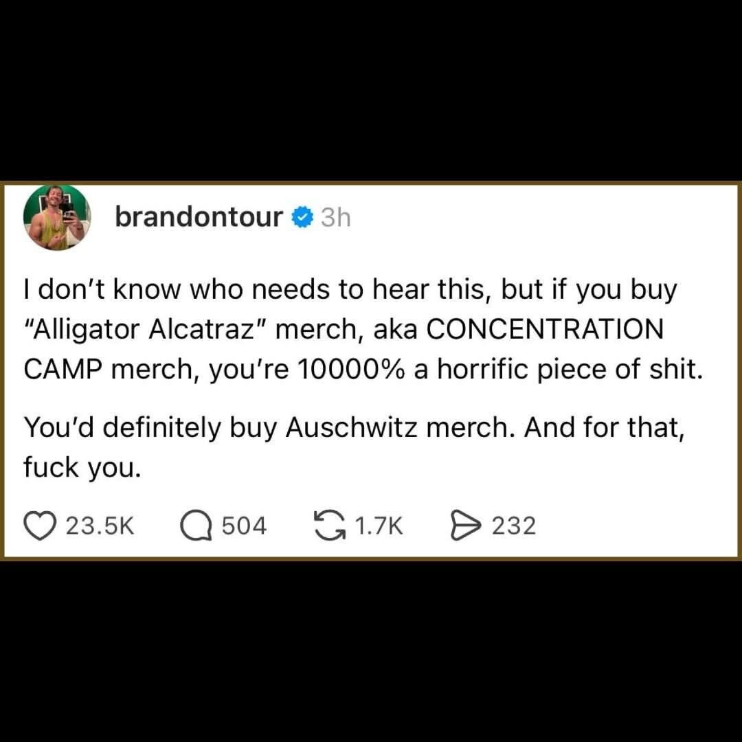The image size is (742, 742).
Task: Click the quoted "Alligator Alcatraz" text
Action: (146, 329)
